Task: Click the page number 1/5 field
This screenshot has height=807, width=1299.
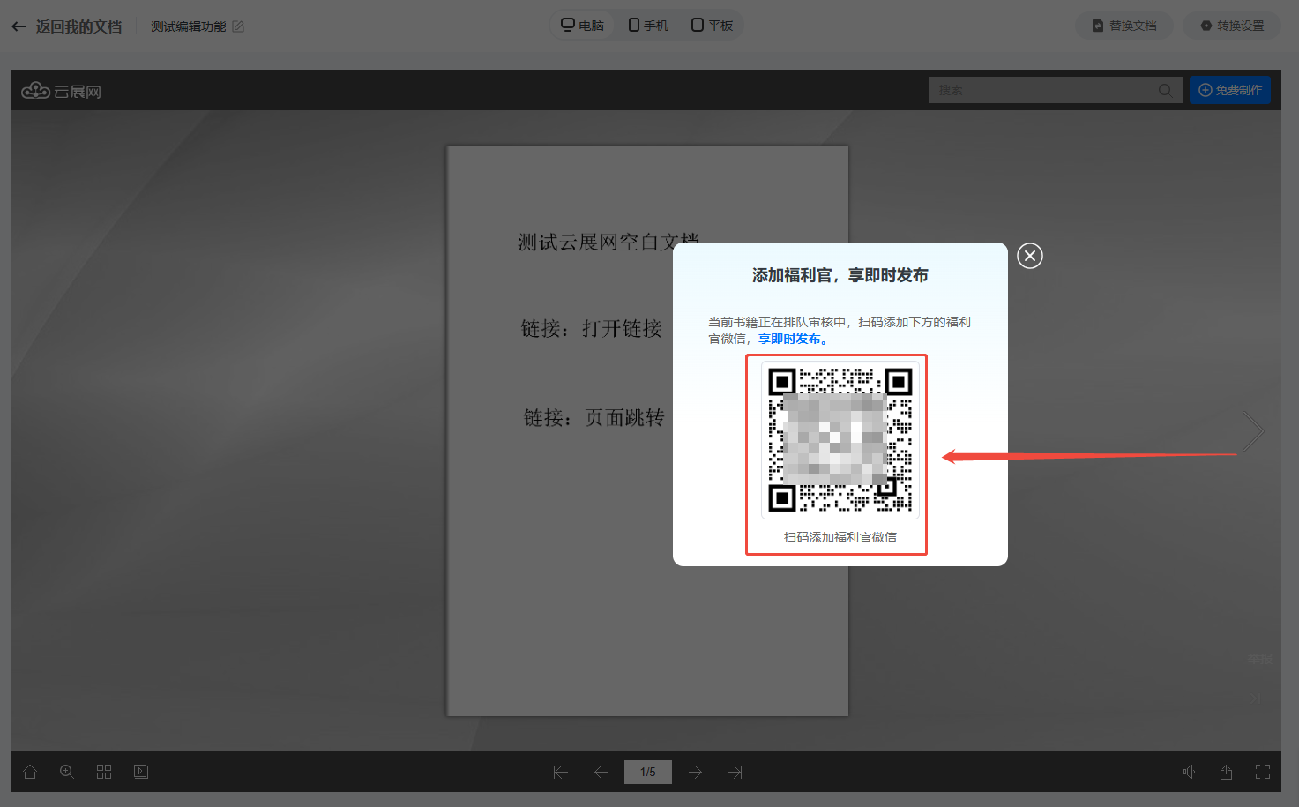Action: point(648,773)
